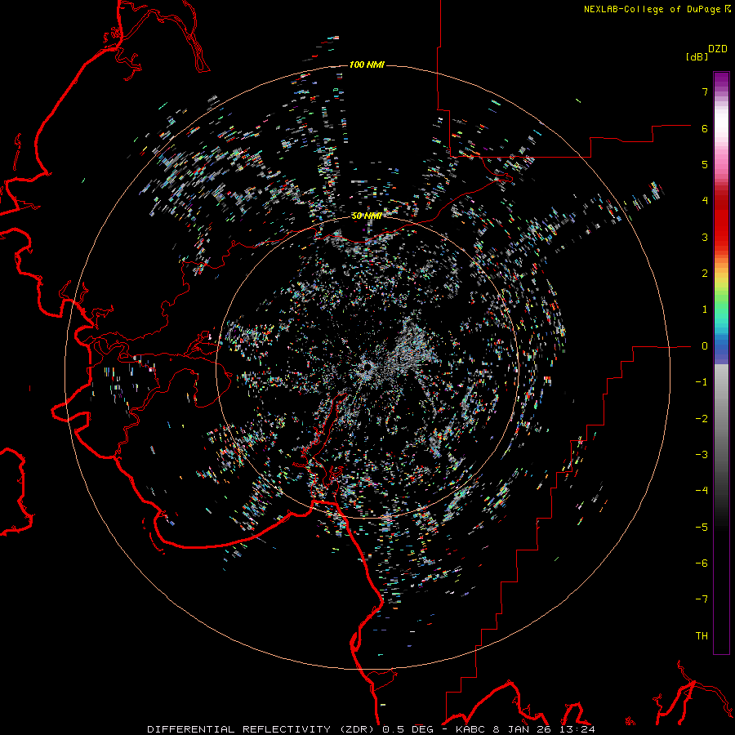735x735 pixels.
Task: Click the KABC station identifier in caption
Action: 471,729
